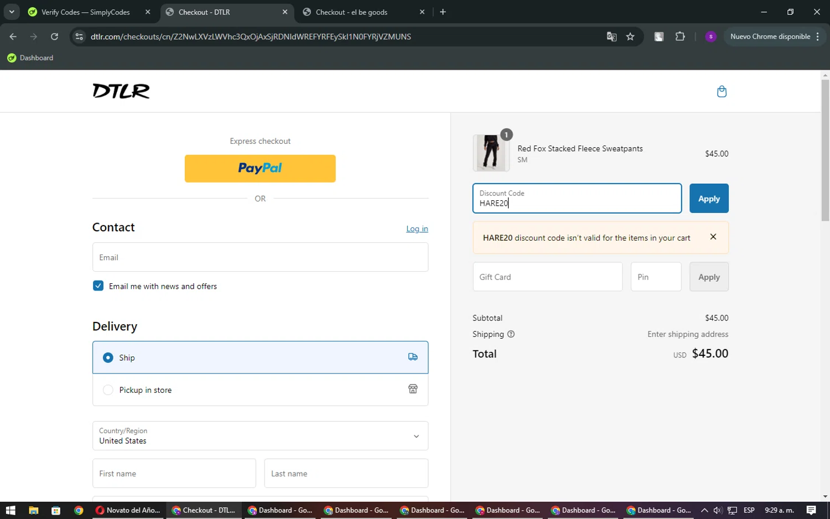
Task: Dismiss the HARE20 invalid code message
Action: click(713, 237)
